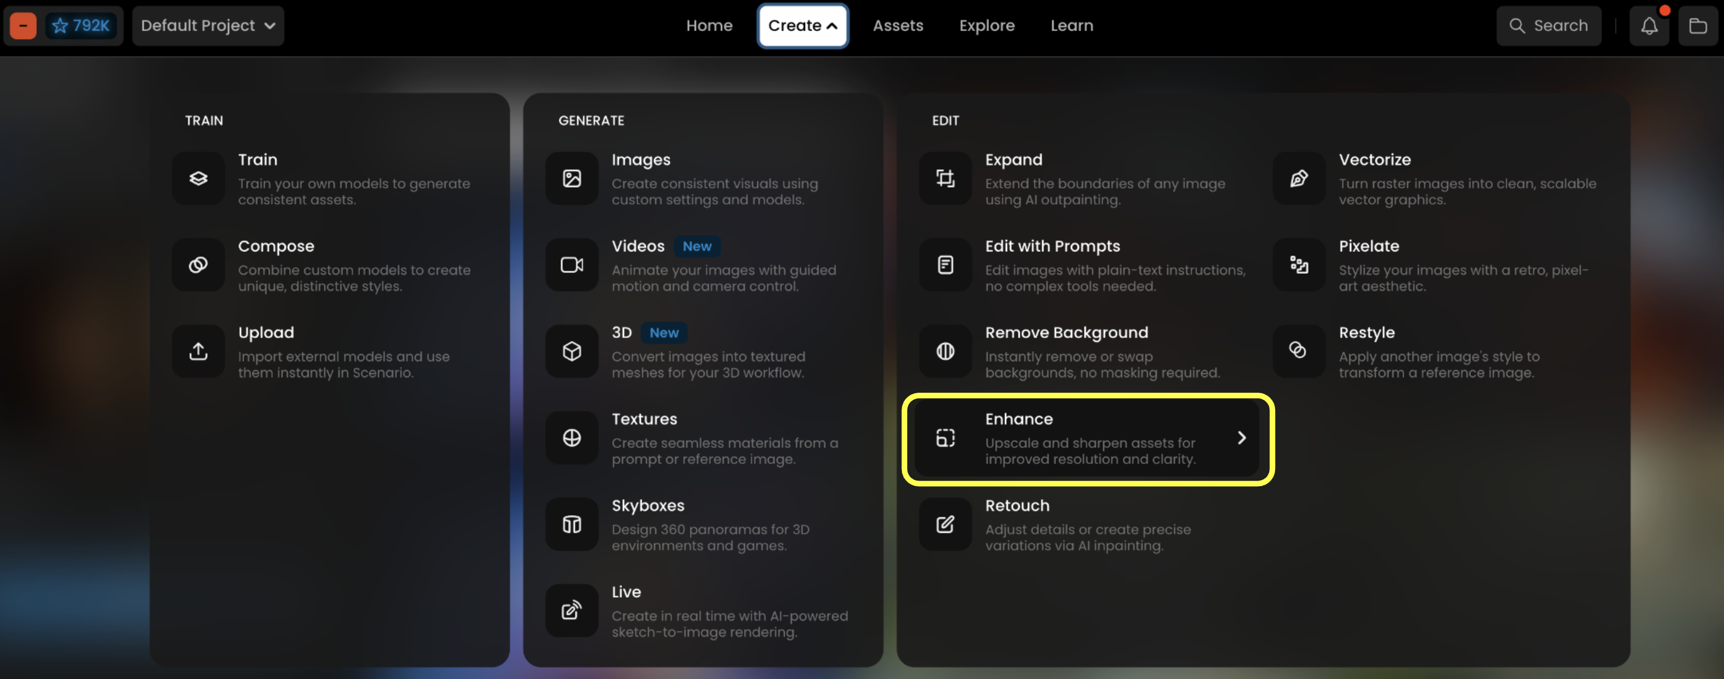The image size is (1724, 679).
Task: Select the Train title text
Action: tap(258, 160)
